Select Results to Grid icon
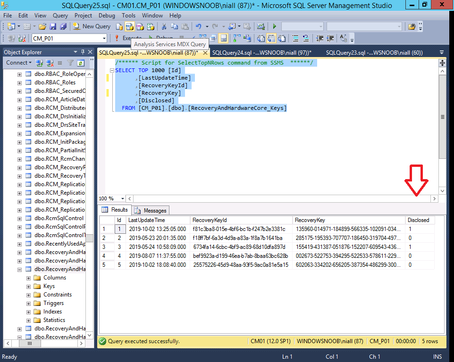This screenshot has height=362, width=454. click(271, 38)
